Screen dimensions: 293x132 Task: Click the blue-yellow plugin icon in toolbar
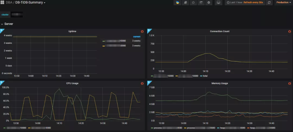pyautogui.click(x=177, y=2)
